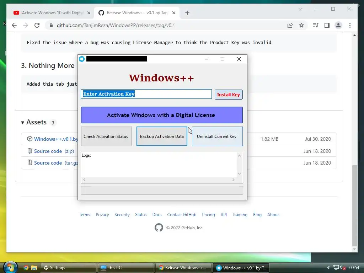Download Source code (tar.gz)
364x273 pixels.
[56, 163]
